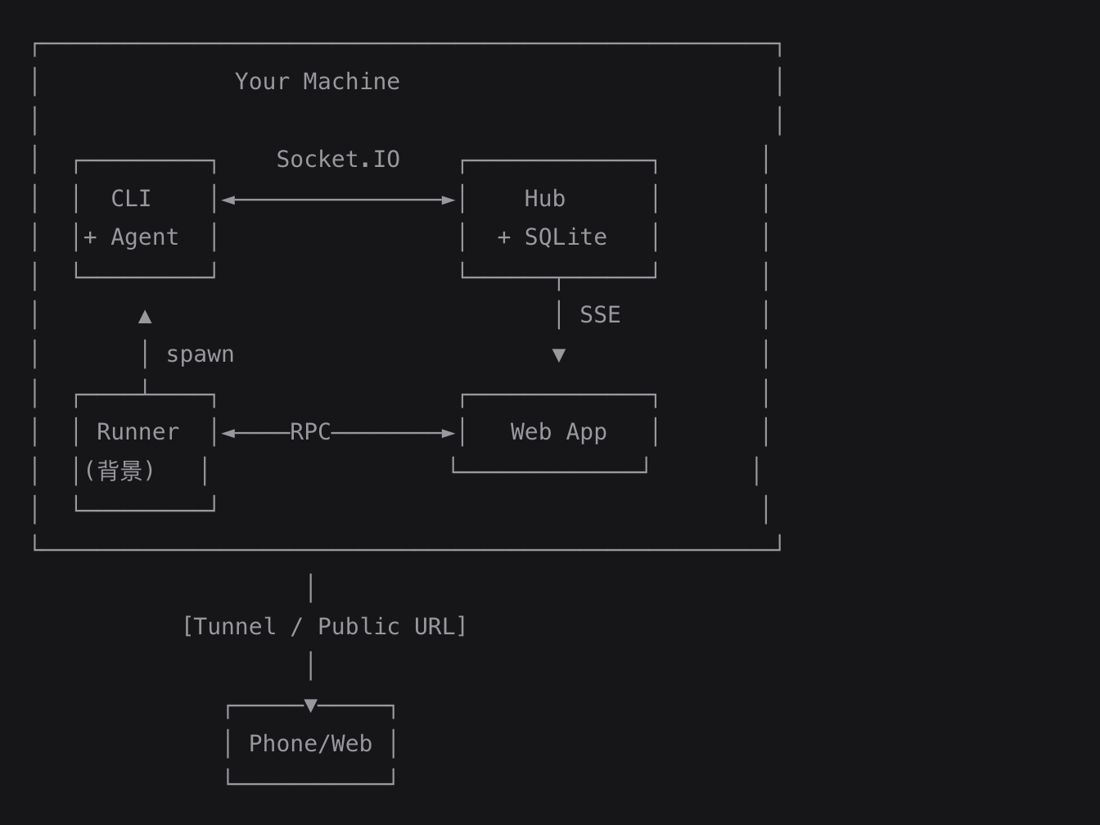Click the '[Tunnel / Public URL]' text
This screenshot has height=825, width=1100.
coord(324,627)
